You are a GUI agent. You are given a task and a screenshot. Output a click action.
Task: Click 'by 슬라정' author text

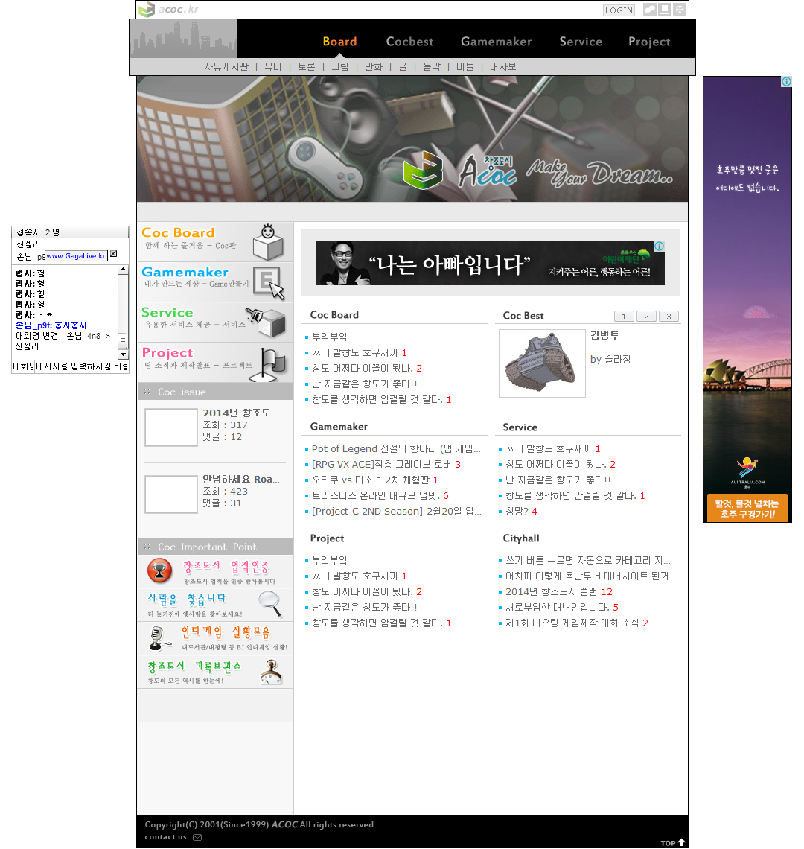pos(610,360)
